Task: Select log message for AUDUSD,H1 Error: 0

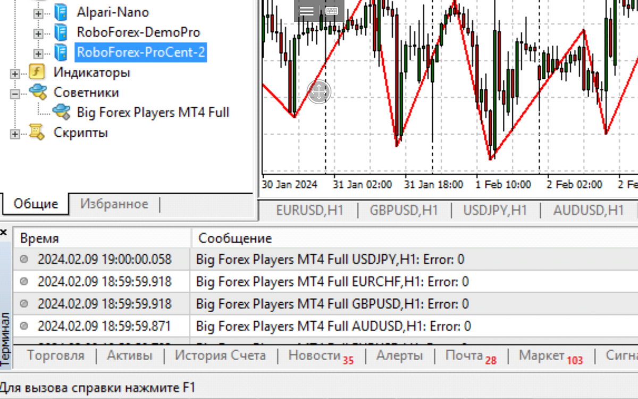Action: tap(333, 326)
